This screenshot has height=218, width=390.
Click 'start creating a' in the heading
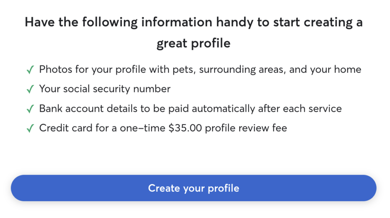pos(318,22)
